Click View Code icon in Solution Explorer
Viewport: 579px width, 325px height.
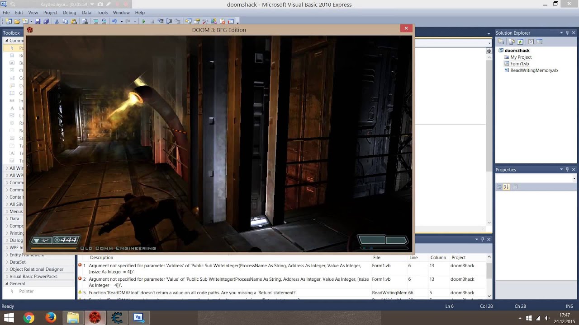(x=531, y=42)
